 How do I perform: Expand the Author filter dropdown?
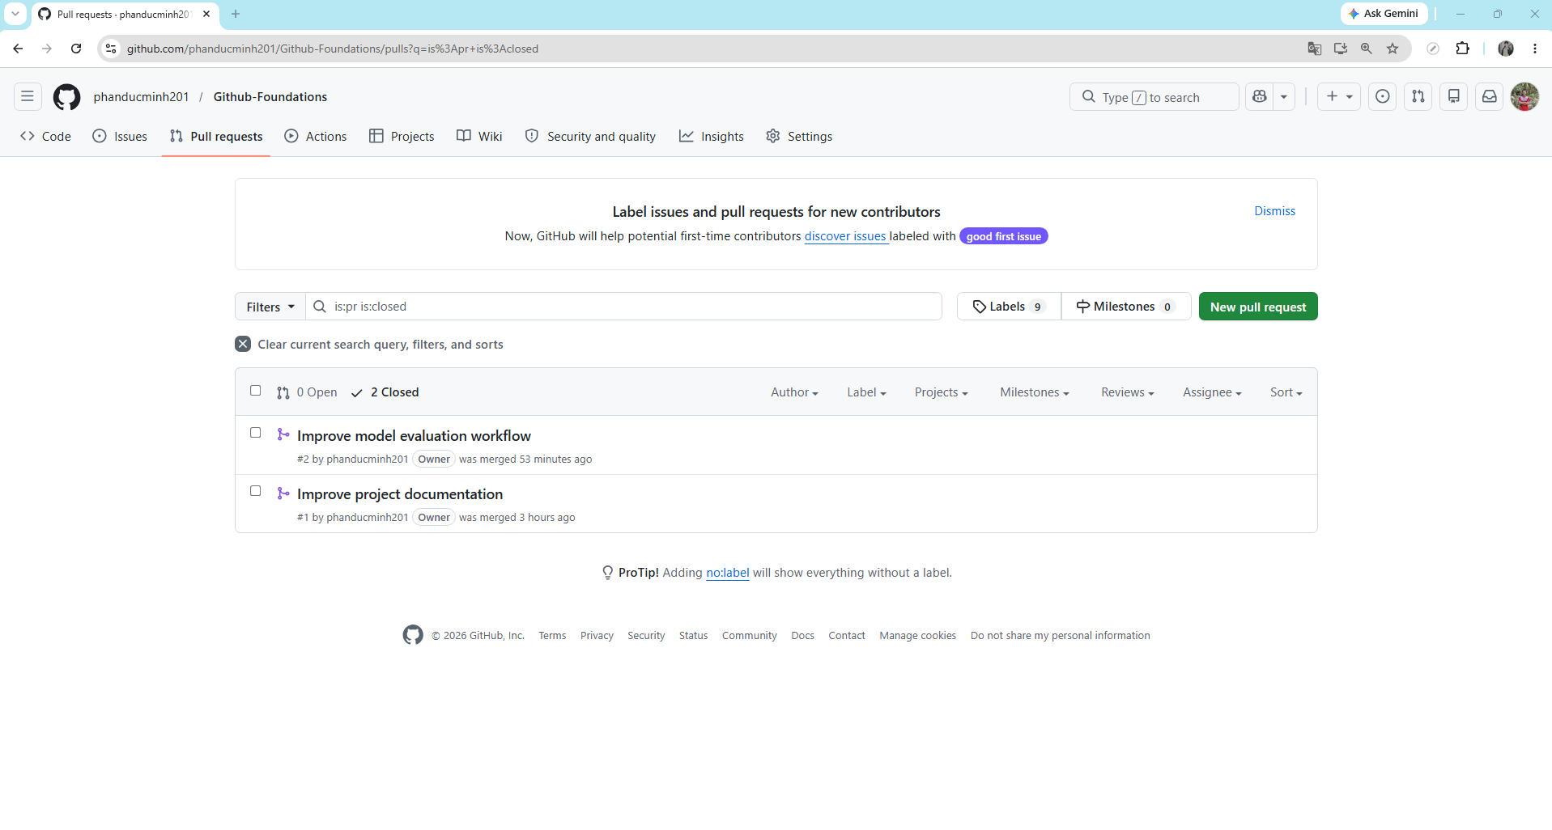pos(794,392)
